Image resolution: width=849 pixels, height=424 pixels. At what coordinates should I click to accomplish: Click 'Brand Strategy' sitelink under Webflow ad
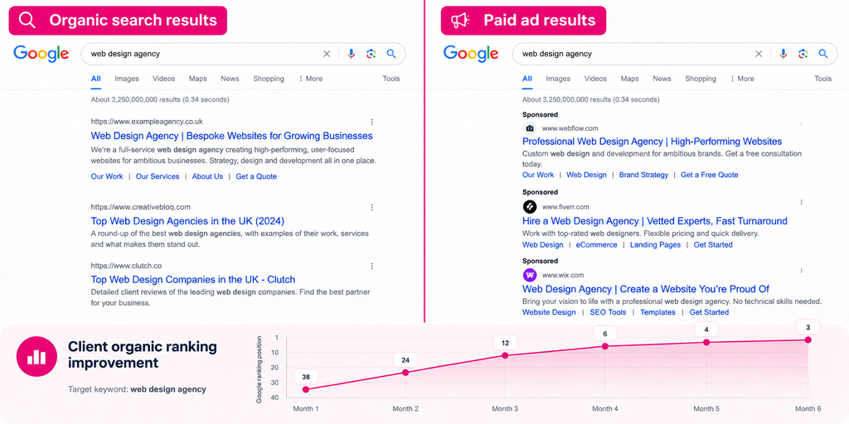pyautogui.click(x=643, y=175)
